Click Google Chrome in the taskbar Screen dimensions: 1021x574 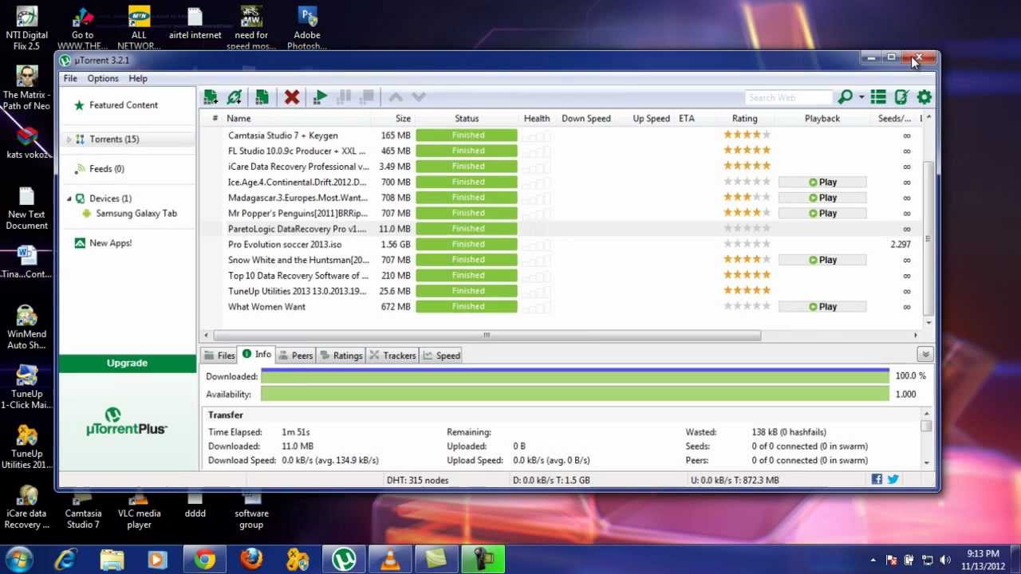click(x=205, y=560)
